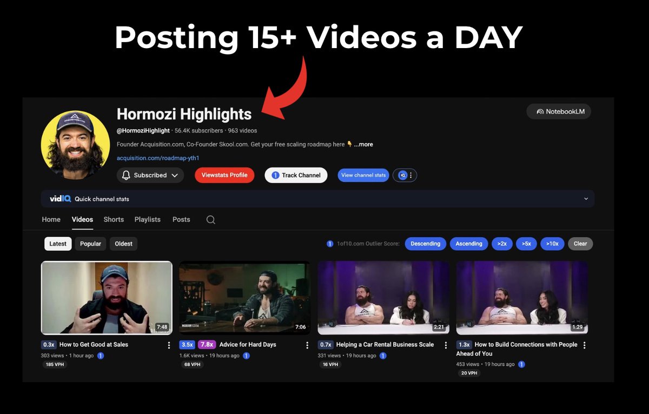The height and width of the screenshot is (414, 649).
Task: Click 0.3x outlier badge
Action: tap(49, 344)
